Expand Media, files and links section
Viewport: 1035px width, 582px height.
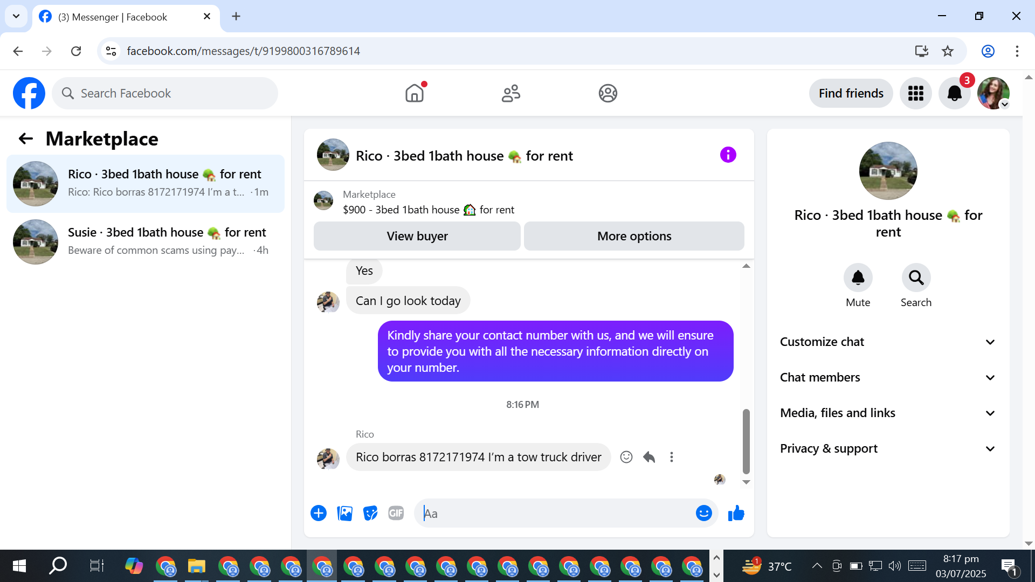pos(887,413)
